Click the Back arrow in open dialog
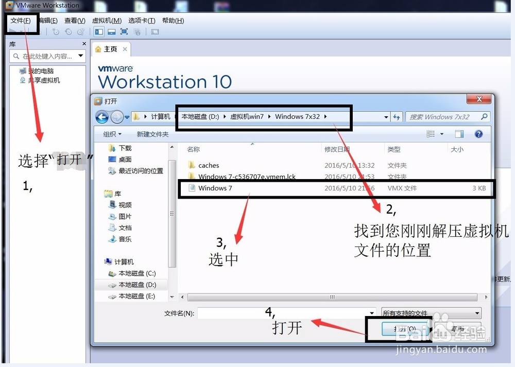 (x=102, y=117)
